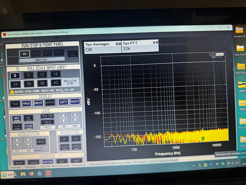Increase Y MAX with up arrow
This screenshot has height=185, width=246.
click(75, 115)
